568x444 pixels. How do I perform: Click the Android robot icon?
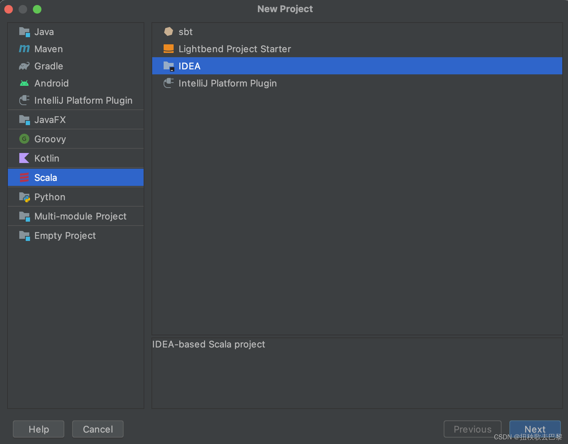(x=24, y=83)
